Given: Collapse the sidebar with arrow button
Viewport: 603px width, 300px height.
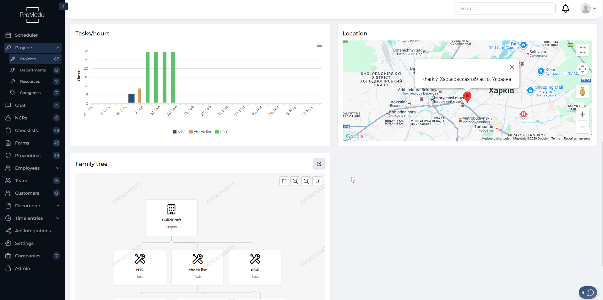Looking at the screenshot, I should pos(63,6).
